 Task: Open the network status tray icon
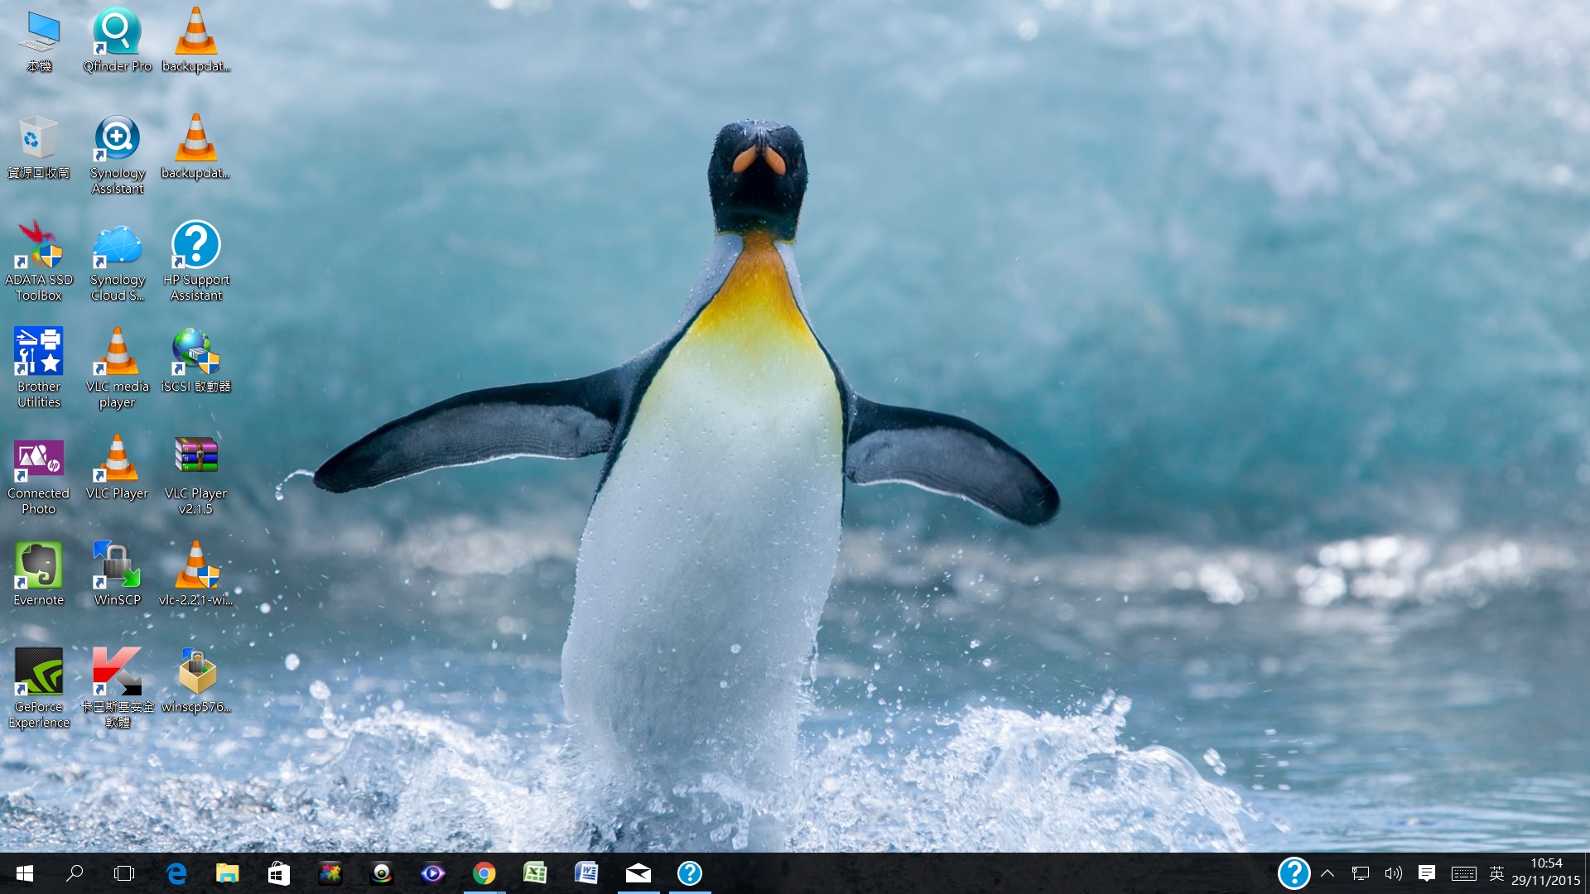1361,873
